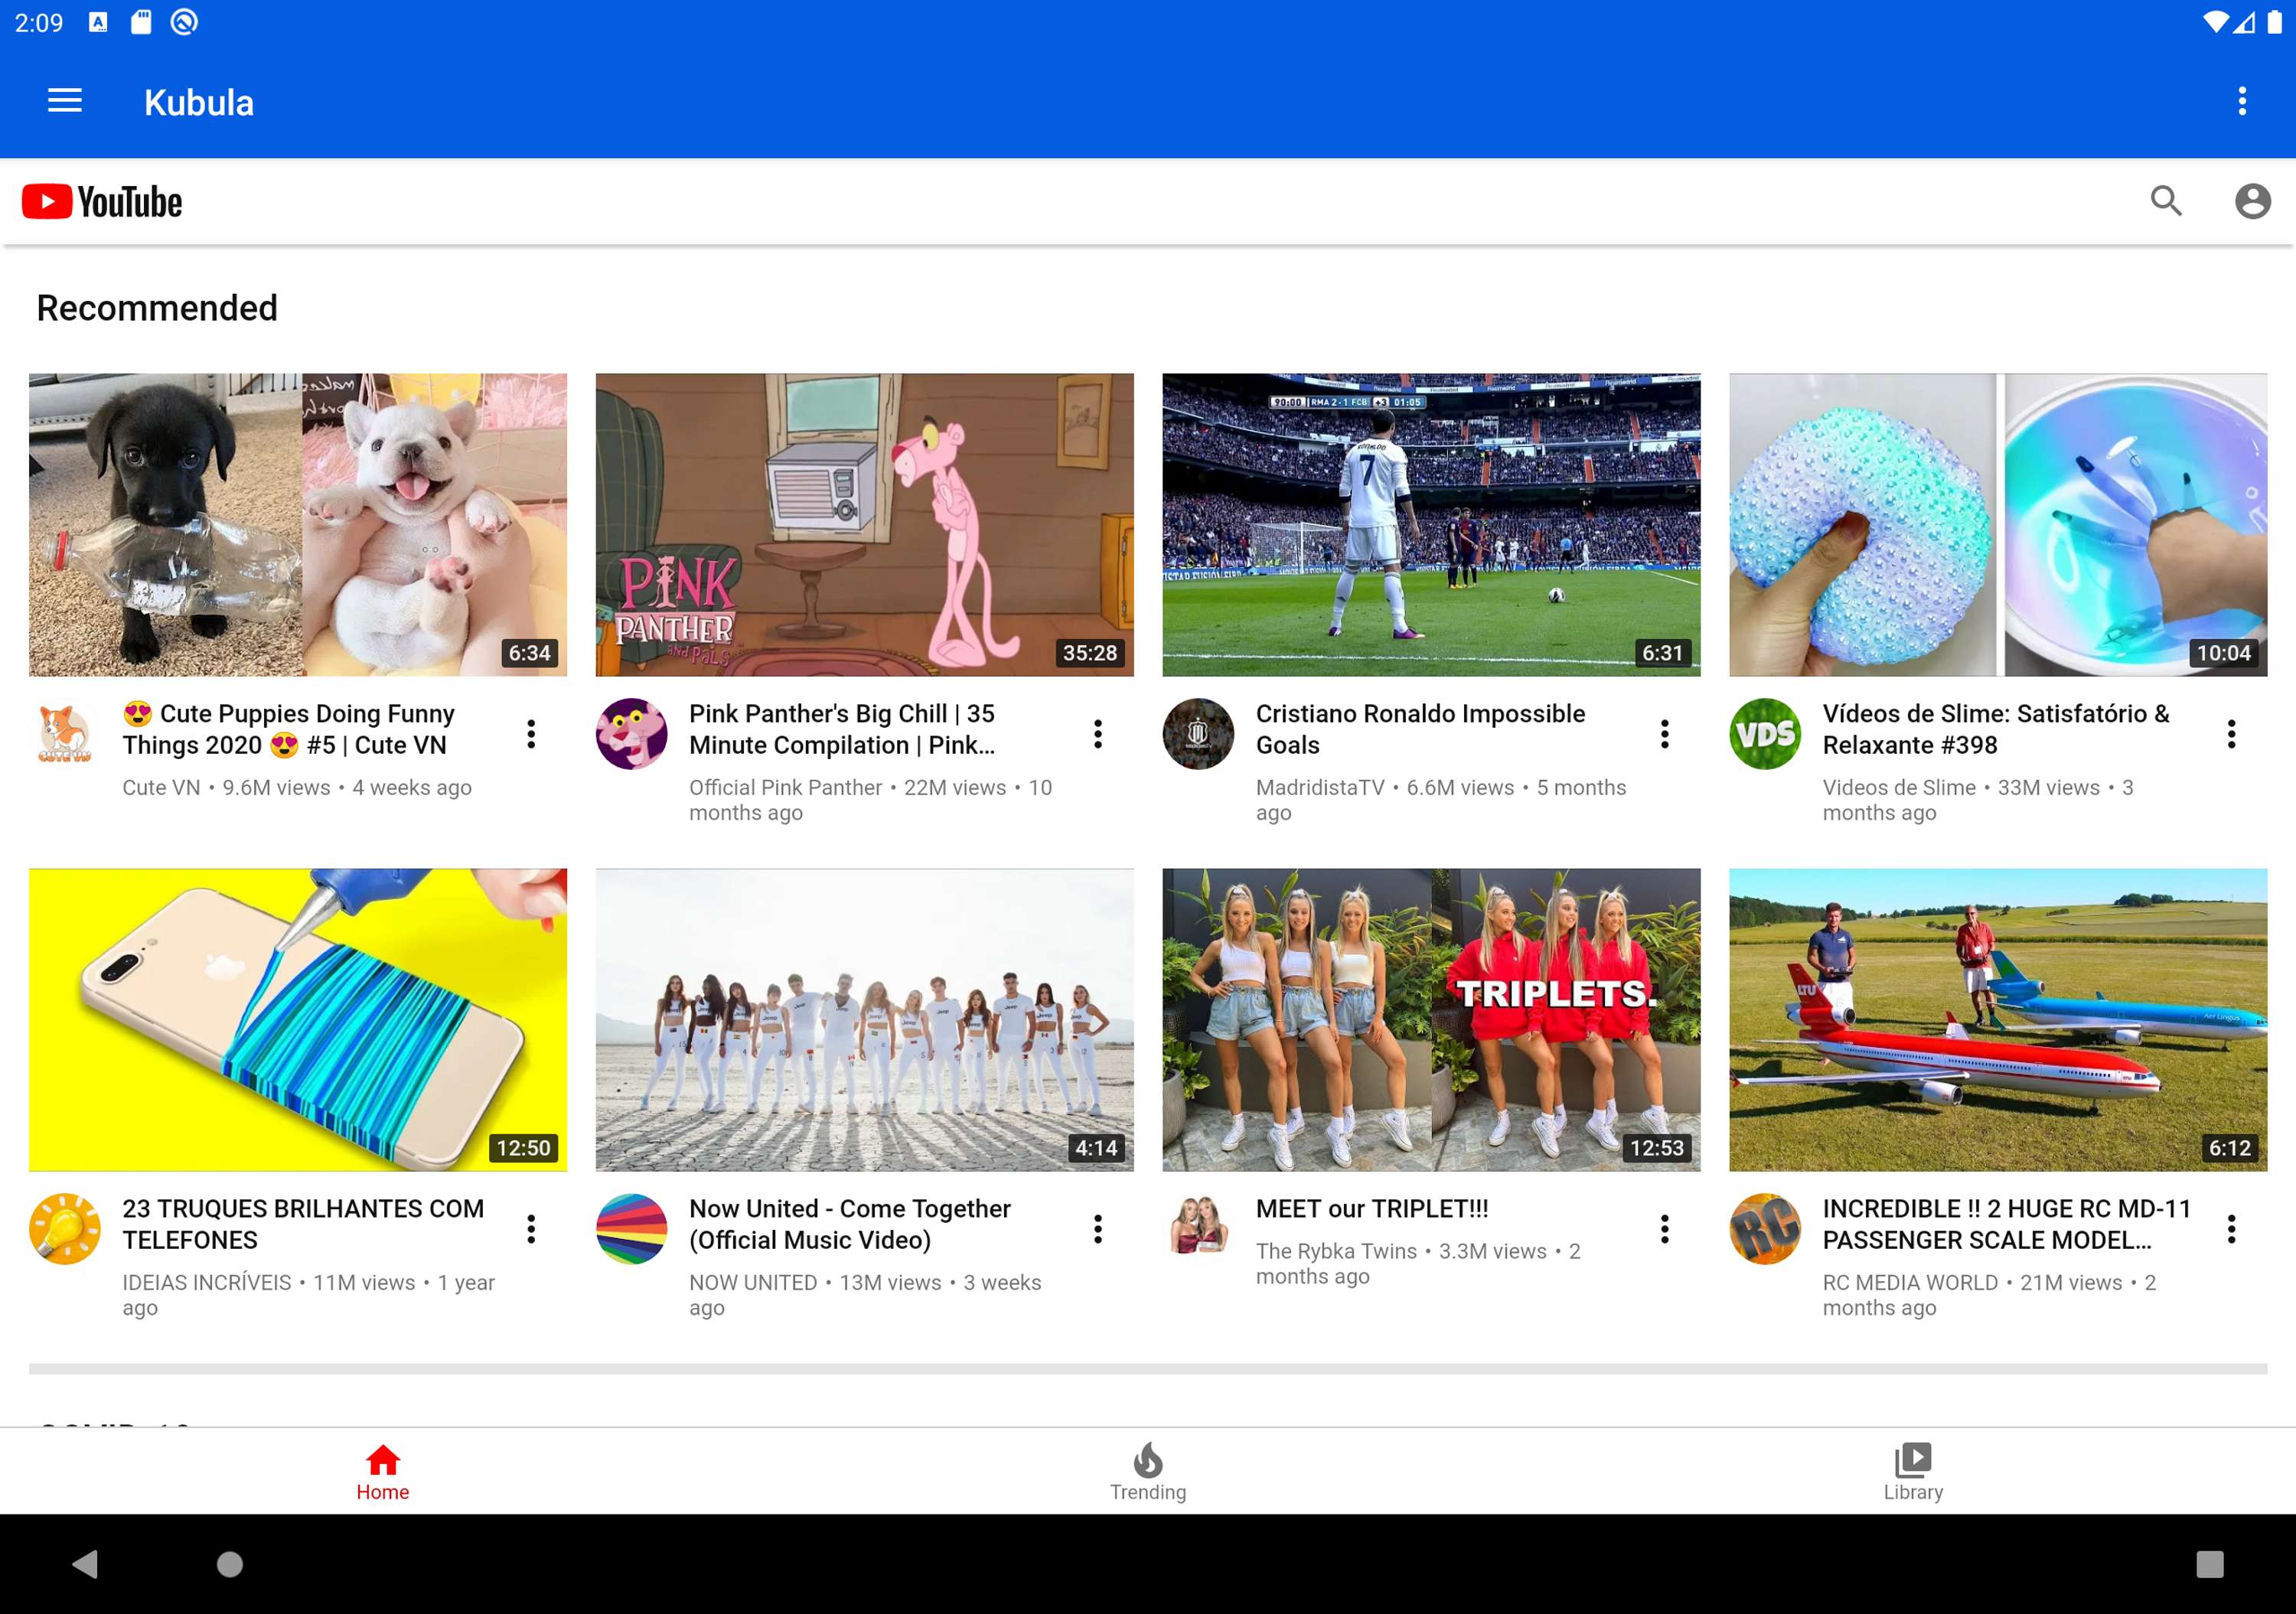Play the Now United music video thumbnail
Screen dimensions: 2296x1614
[x=865, y=1020]
